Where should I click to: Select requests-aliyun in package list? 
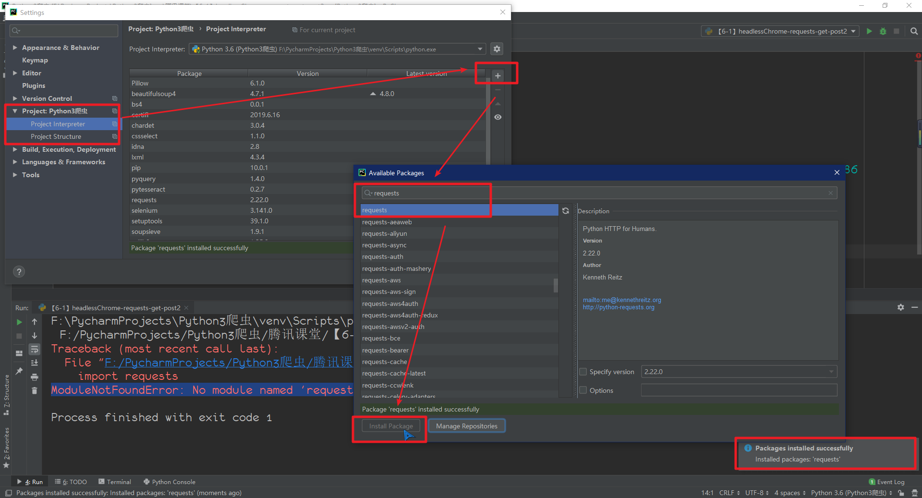coord(459,233)
